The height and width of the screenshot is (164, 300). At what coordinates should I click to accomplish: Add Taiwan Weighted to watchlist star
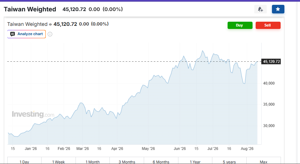point(278,9)
